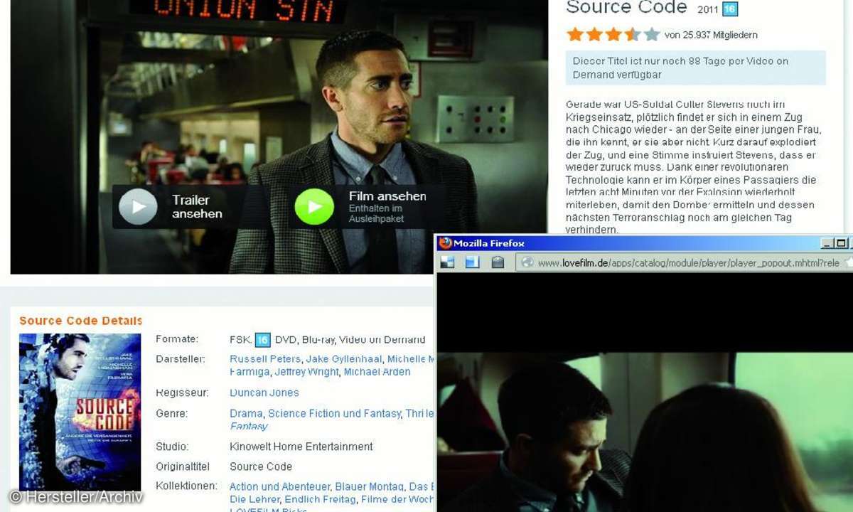This screenshot has height=512, width=853.
Task: Minimize the Mozilla Firefox popup window
Action: click(827, 243)
